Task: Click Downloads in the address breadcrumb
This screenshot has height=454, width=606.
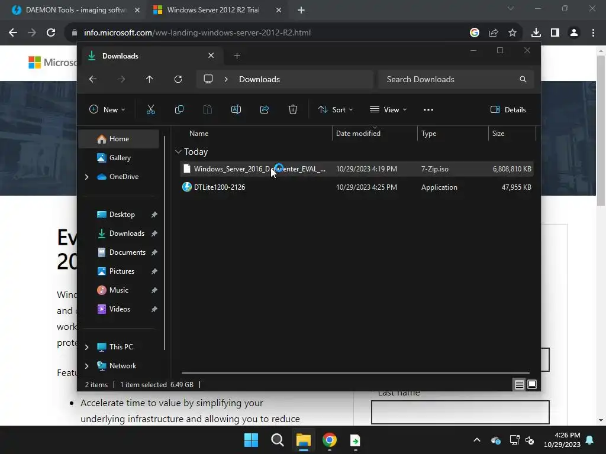Action: (259, 79)
